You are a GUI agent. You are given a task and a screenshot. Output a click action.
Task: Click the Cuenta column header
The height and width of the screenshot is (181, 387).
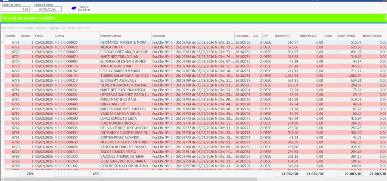click(x=76, y=35)
